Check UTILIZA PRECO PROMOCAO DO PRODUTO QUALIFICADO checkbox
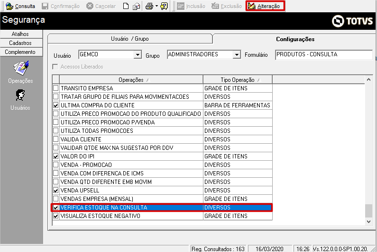Screen dimensions: 377x252 pos(56,113)
